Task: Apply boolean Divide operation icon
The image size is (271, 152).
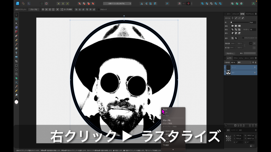Action: click(x=220, y=3)
